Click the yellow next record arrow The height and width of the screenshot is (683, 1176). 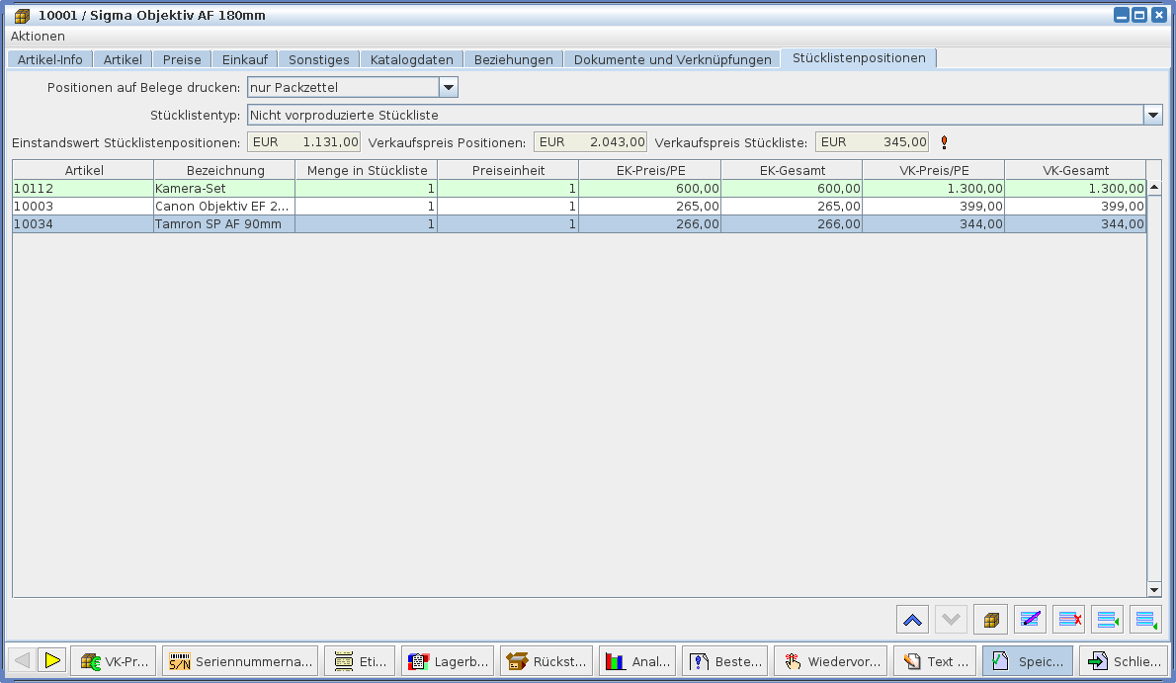pos(52,660)
